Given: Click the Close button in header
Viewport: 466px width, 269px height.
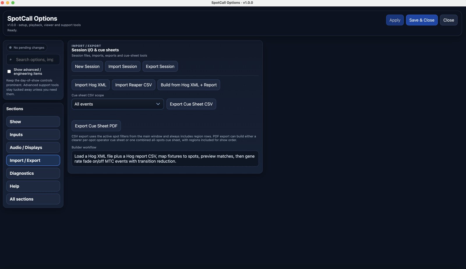Looking at the screenshot, I should pos(449,20).
